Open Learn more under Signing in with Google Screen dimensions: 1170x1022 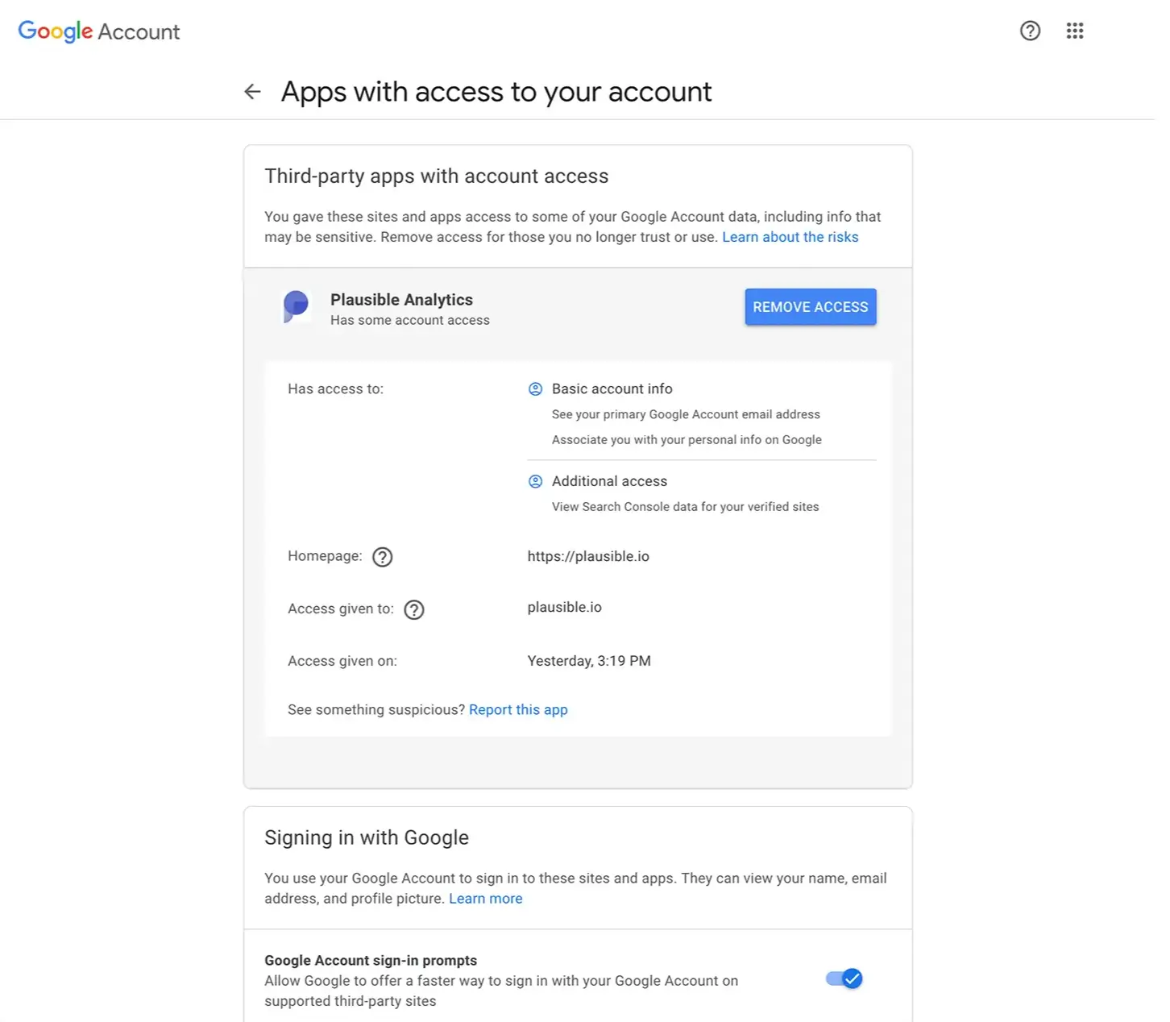(x=485, y=898)
